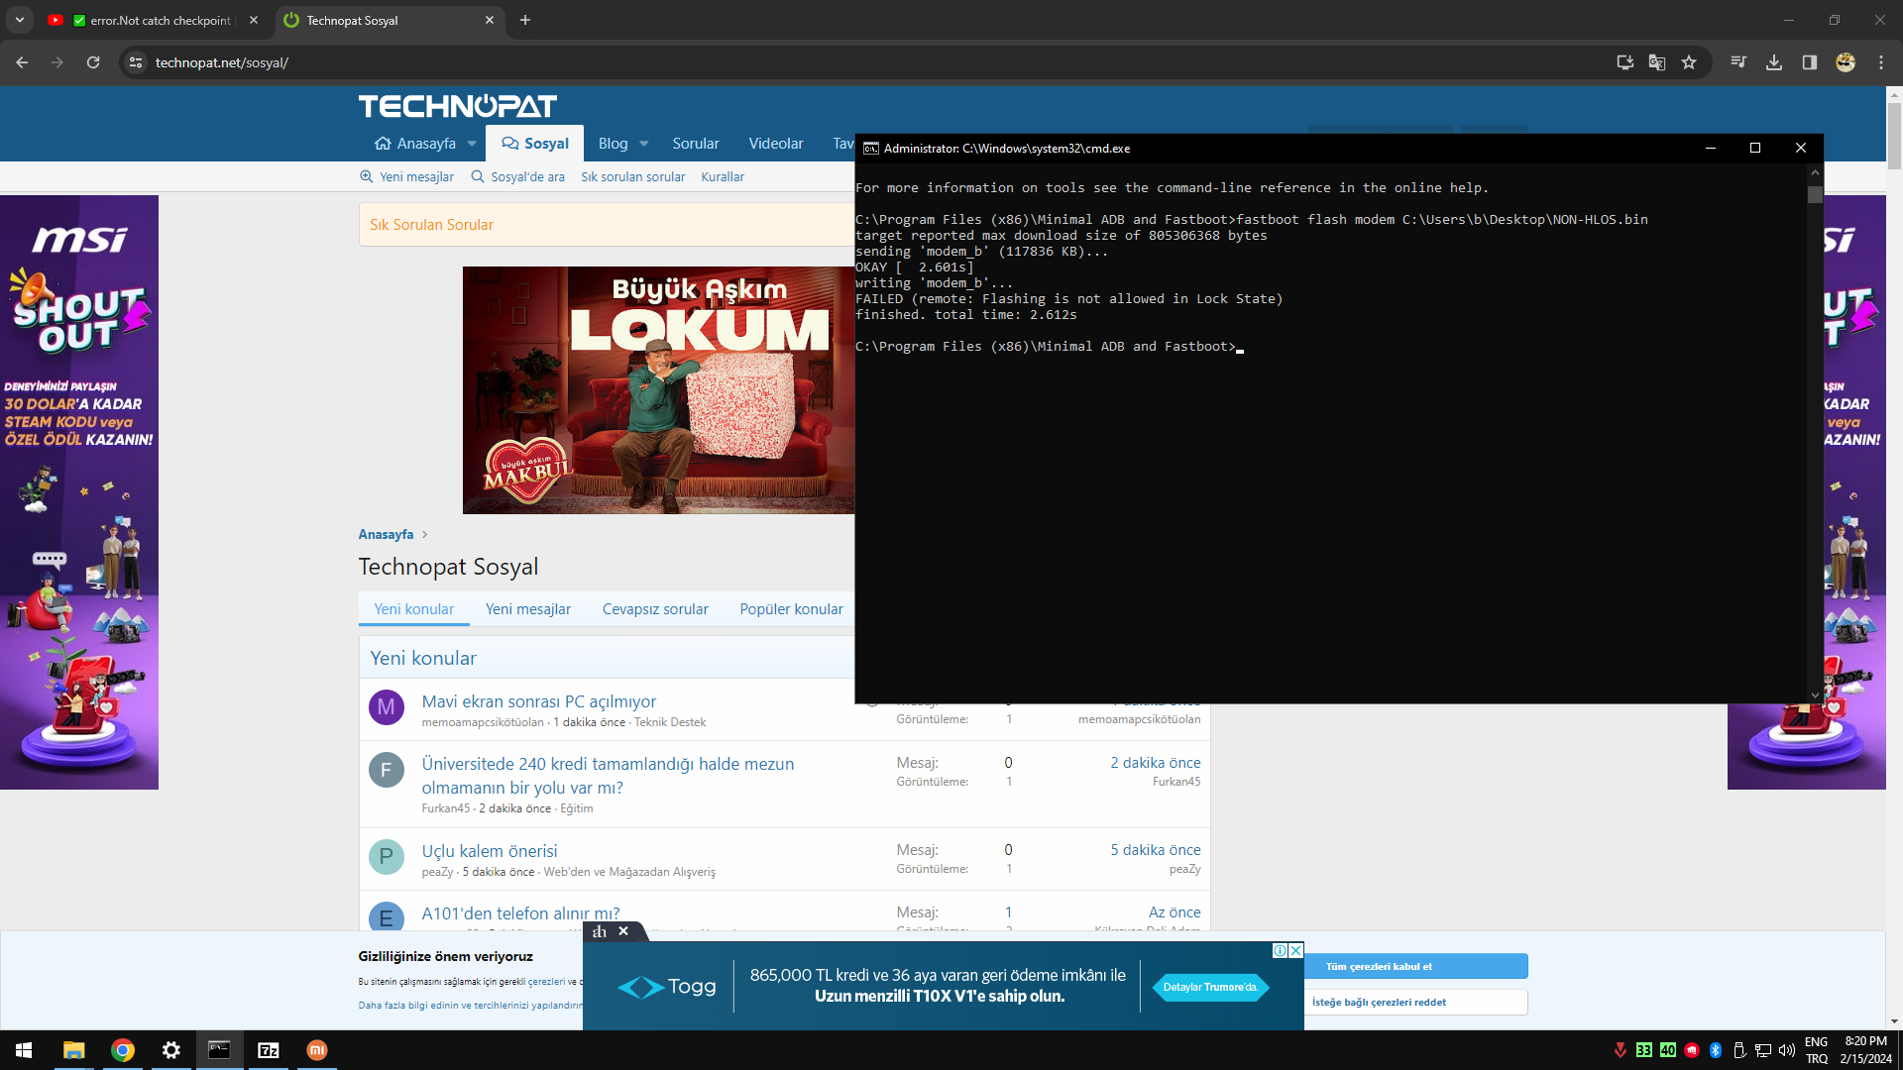Switch to the Popüler konular tab

tap(791, 609)
